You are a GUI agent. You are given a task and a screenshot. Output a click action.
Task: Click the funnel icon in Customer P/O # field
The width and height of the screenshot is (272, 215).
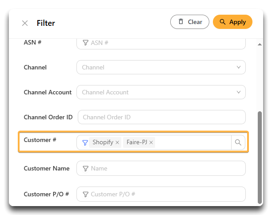coord(85,195)
